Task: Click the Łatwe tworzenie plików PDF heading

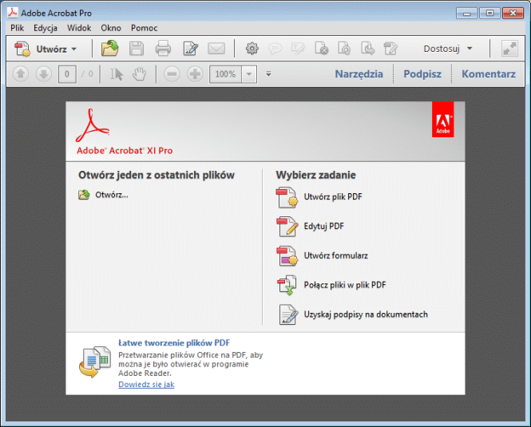Action: click(174, 343)
